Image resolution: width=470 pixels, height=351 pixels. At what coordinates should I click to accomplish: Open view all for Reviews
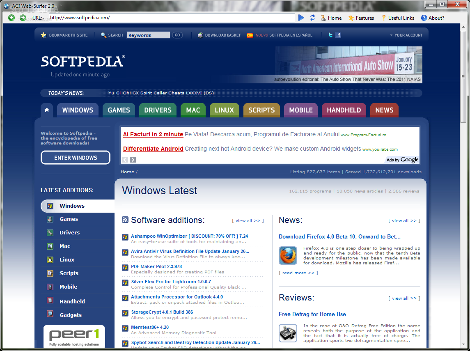[404, 298]
